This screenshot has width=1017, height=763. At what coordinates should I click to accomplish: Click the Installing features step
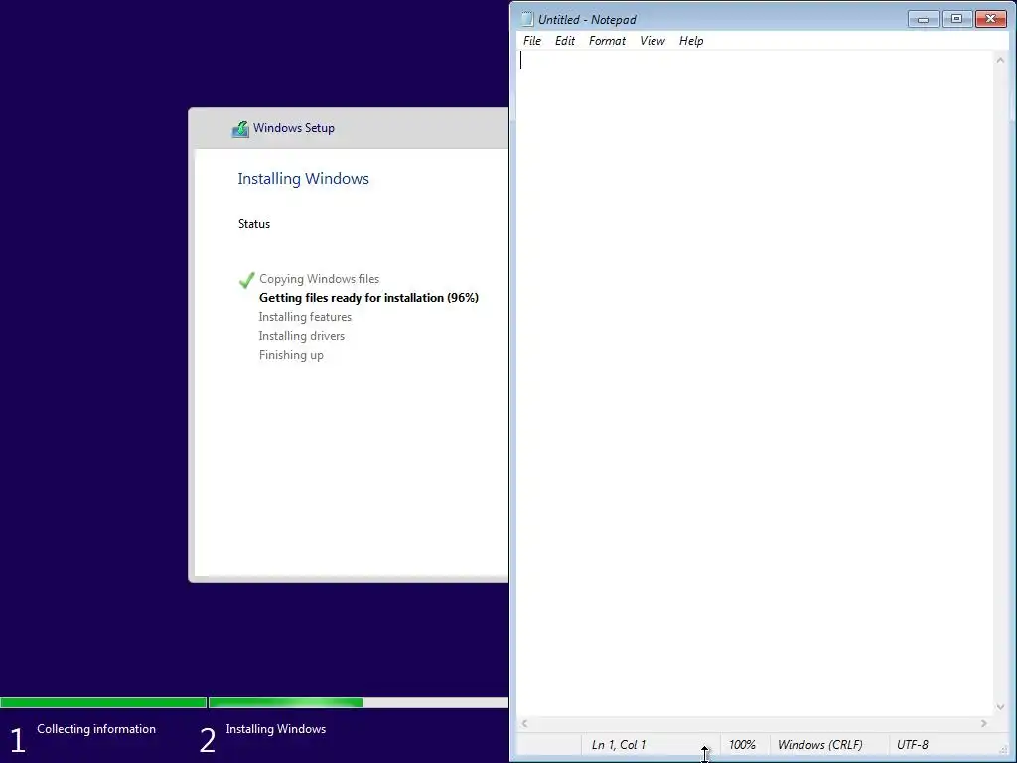pos(305,317)
